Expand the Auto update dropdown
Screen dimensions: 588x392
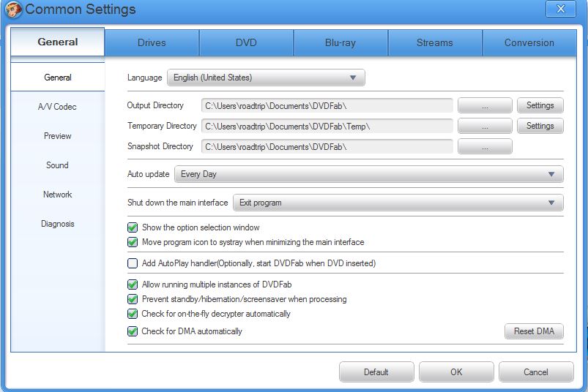(369, 174)
